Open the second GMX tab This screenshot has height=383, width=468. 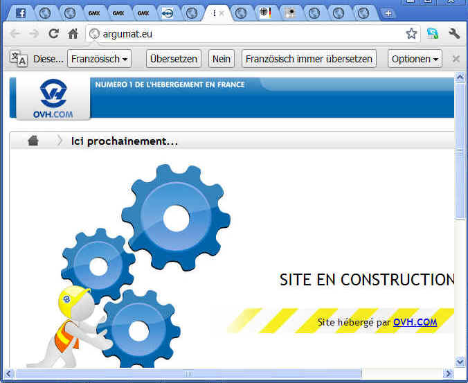[x=118, y=13]
